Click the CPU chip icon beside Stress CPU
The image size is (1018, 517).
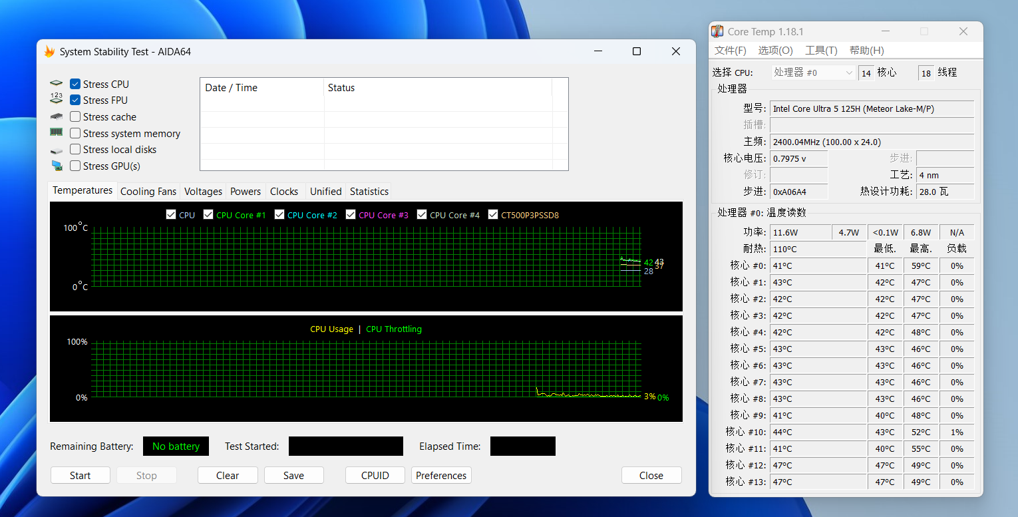pyautogui.click(x=57, y=84)
